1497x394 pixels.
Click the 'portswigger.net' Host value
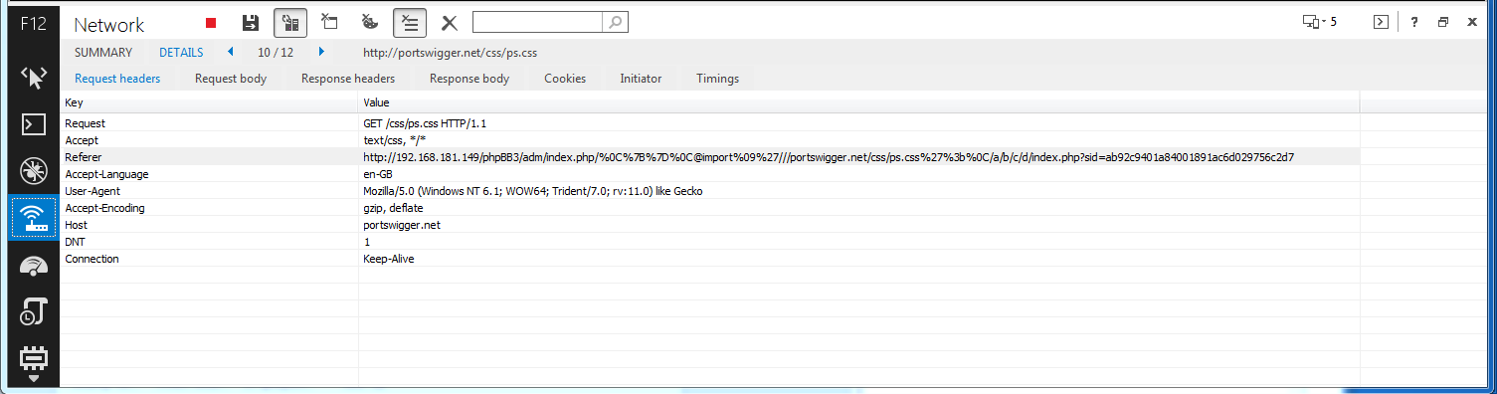click(x=402, y=225)
